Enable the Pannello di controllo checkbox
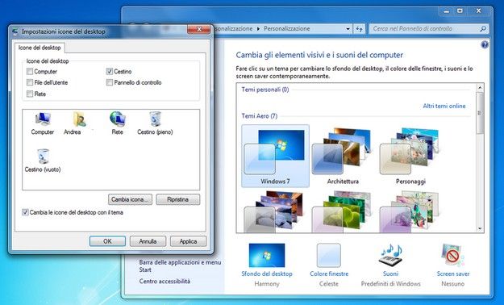504x305 pixels. [x=110, y=82]
